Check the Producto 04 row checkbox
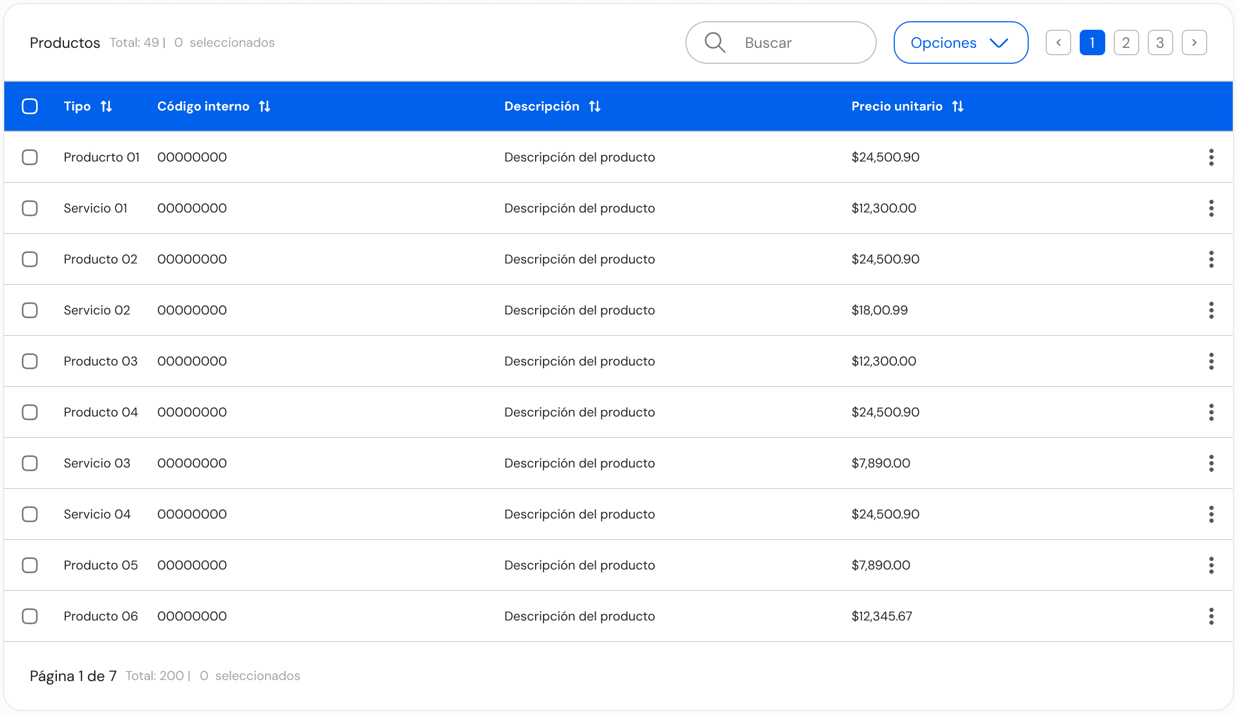 coord(30,412)
